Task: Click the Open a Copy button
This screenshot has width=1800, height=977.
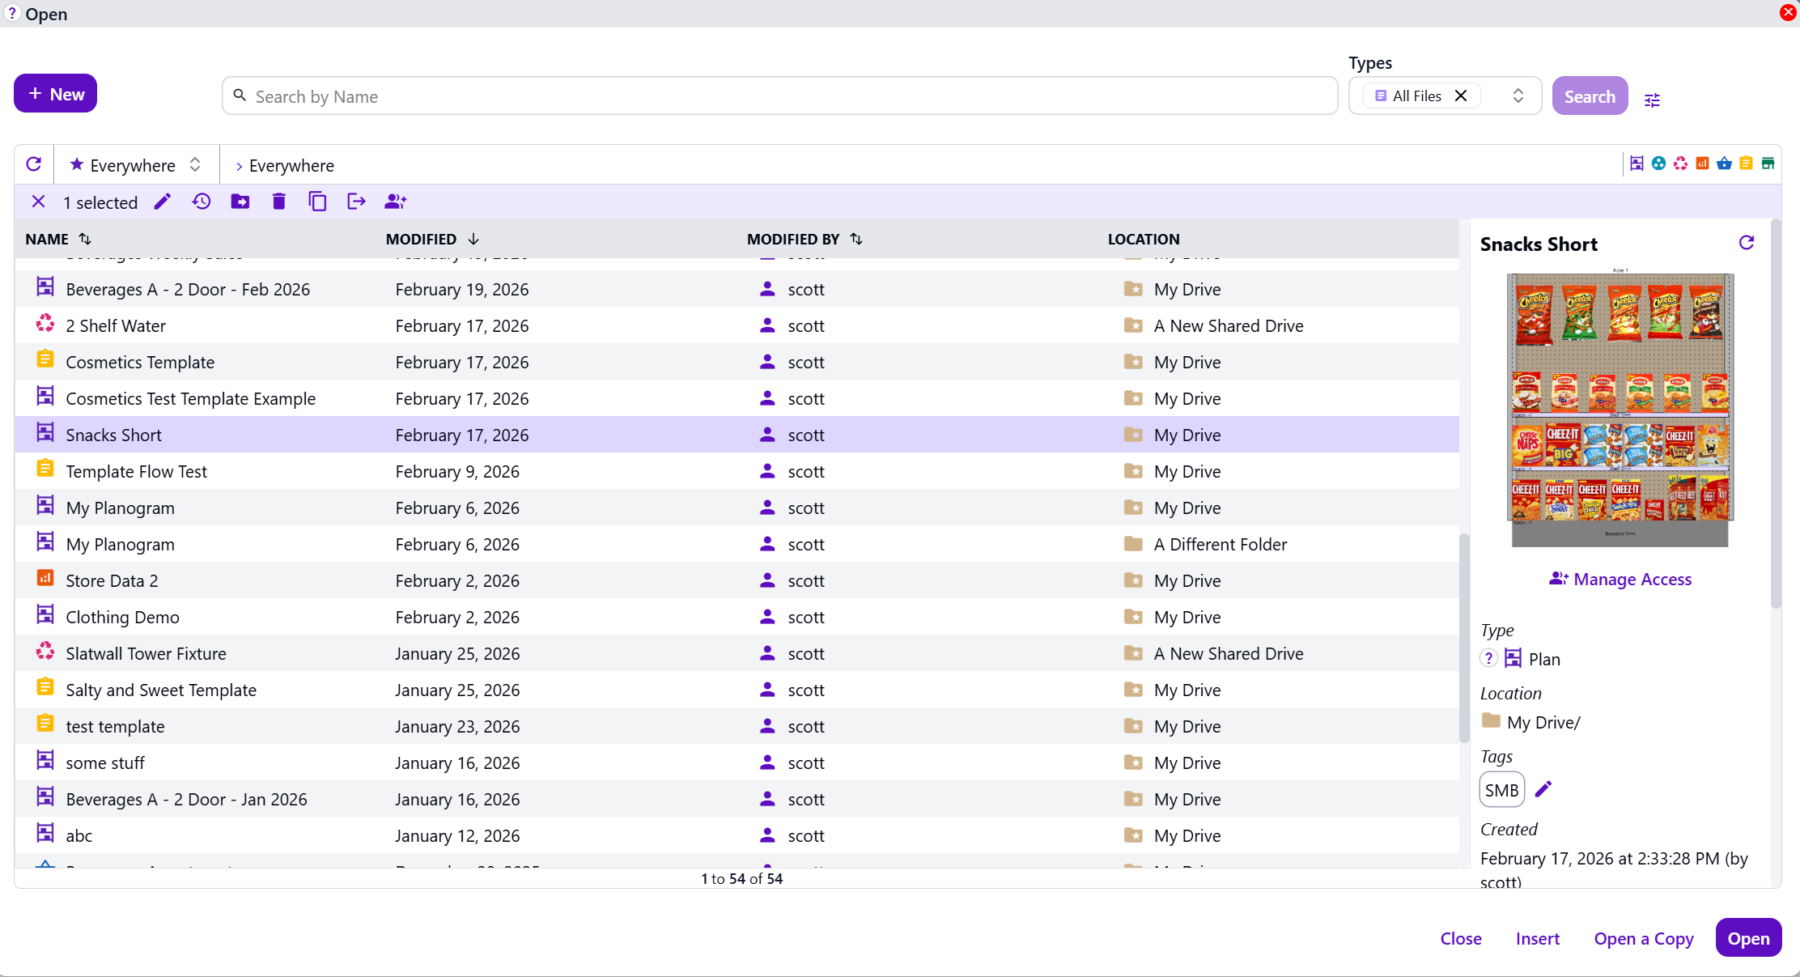Action: [x=1643, y=938]
